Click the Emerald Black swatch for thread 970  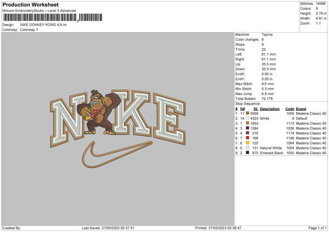(x=247, y=153)
